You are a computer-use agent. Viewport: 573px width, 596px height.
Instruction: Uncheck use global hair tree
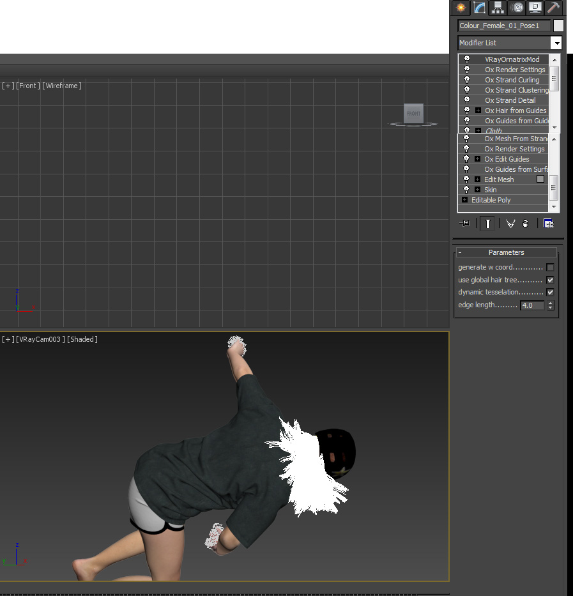550,280
